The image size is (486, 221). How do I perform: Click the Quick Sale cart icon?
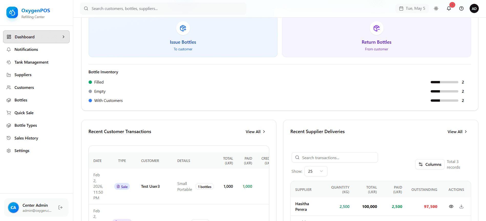coord(9,113)
